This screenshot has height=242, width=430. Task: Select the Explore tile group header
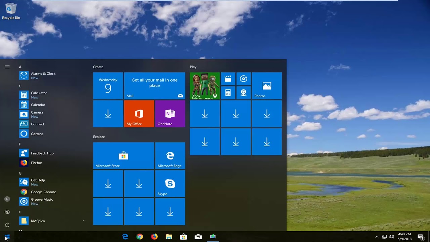[99, 137]
